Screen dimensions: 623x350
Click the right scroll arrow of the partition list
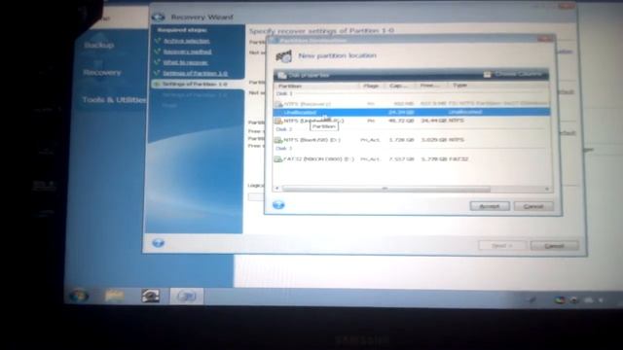[x=547, y=189]
